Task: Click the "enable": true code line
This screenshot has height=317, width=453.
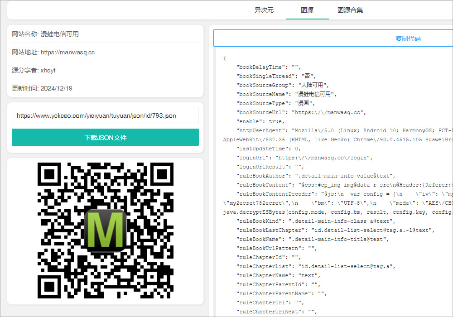Action: click(260, 121)
